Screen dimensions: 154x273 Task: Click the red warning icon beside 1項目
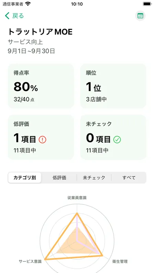pyautogui.click(x=42, y=140)
